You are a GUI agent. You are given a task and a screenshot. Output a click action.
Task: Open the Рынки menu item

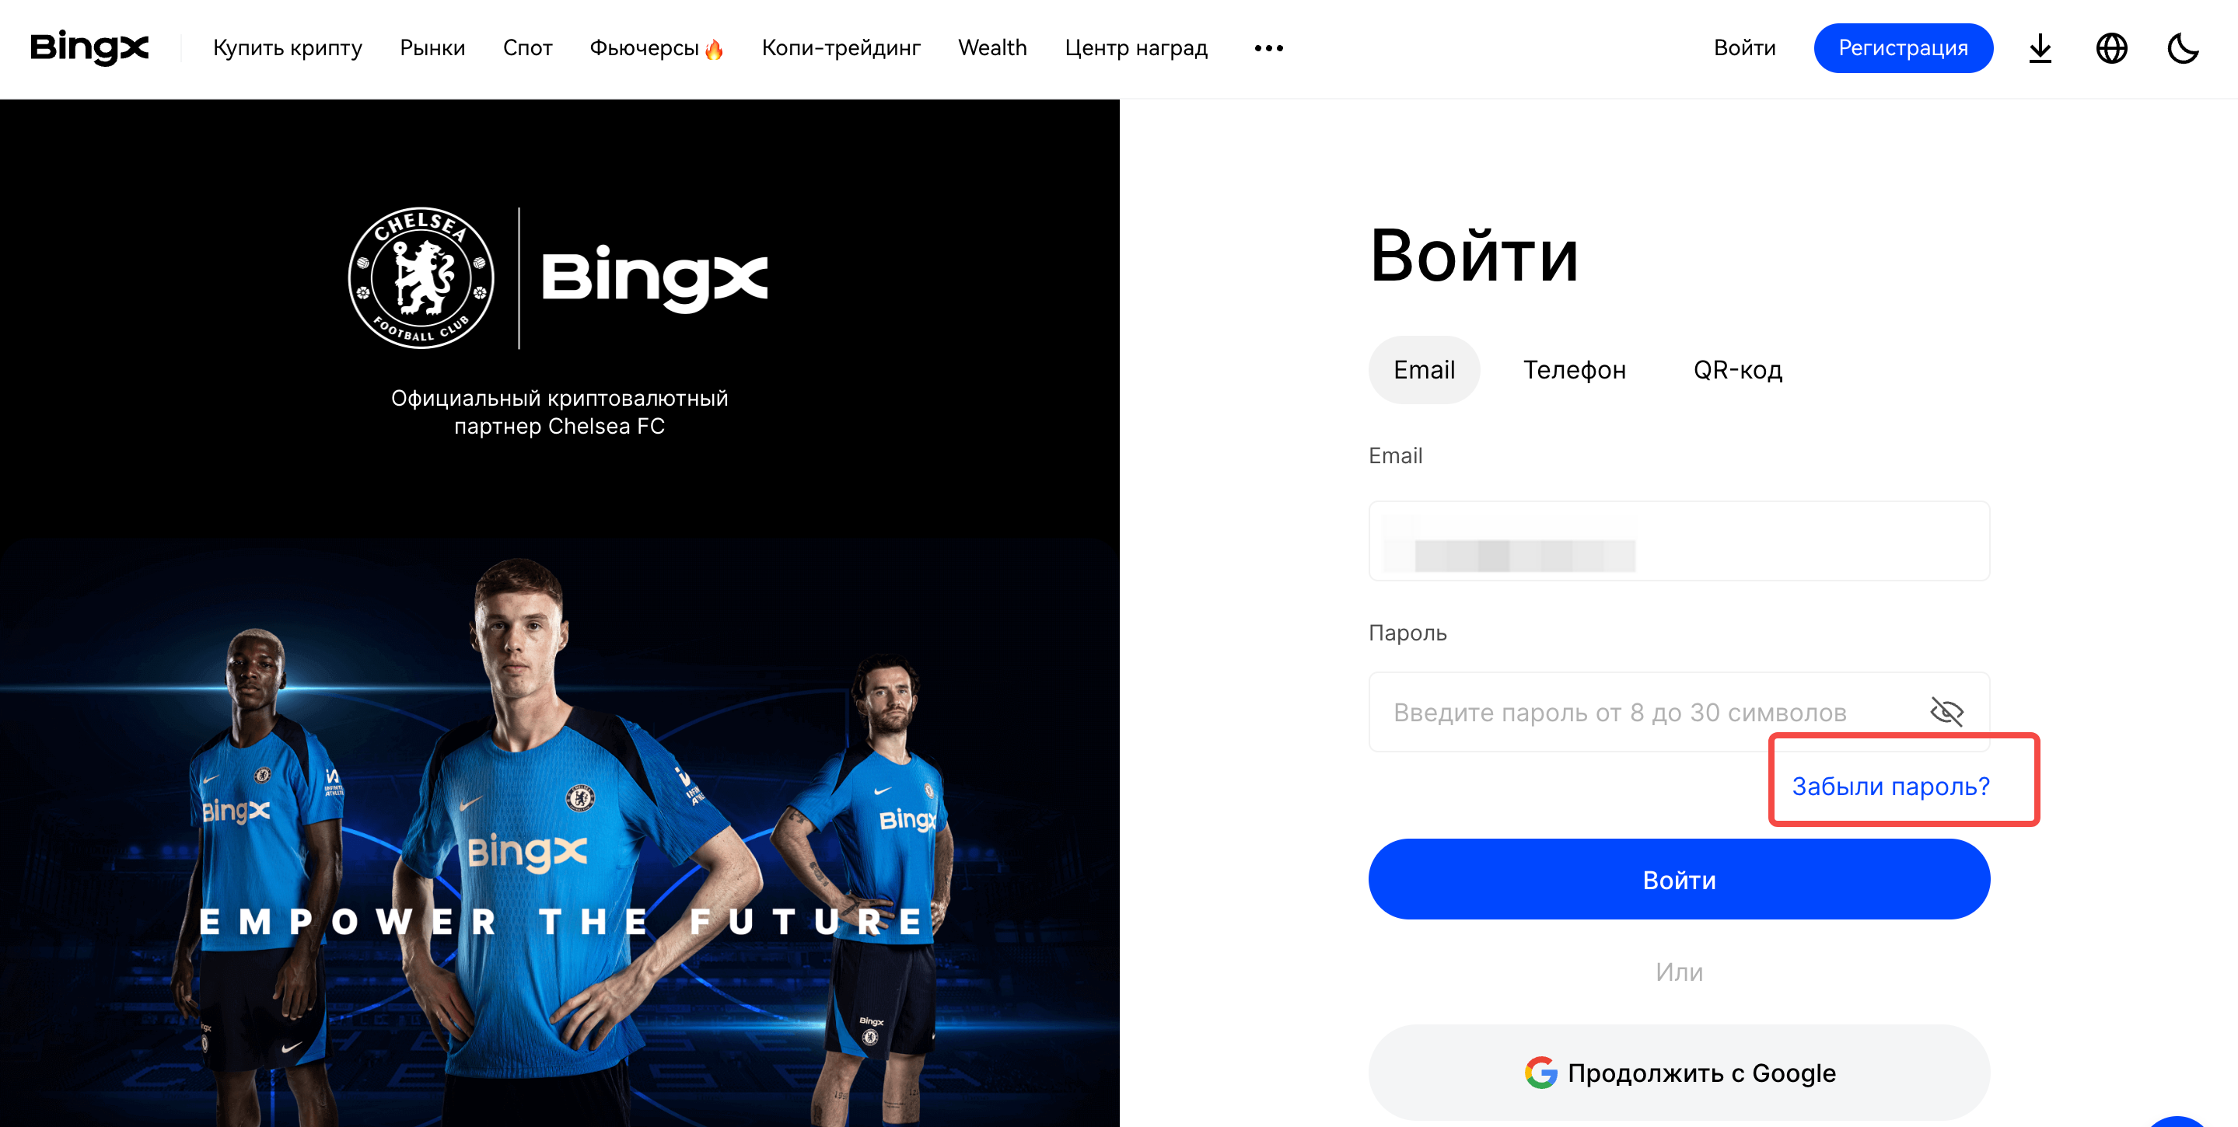(432, 47)
